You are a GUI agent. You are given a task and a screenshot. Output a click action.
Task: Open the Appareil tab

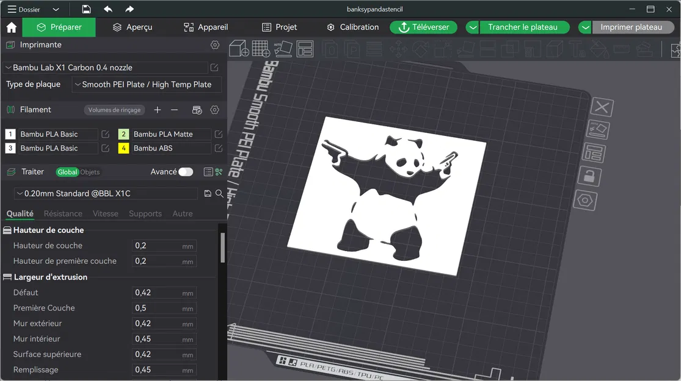[206, 27]
